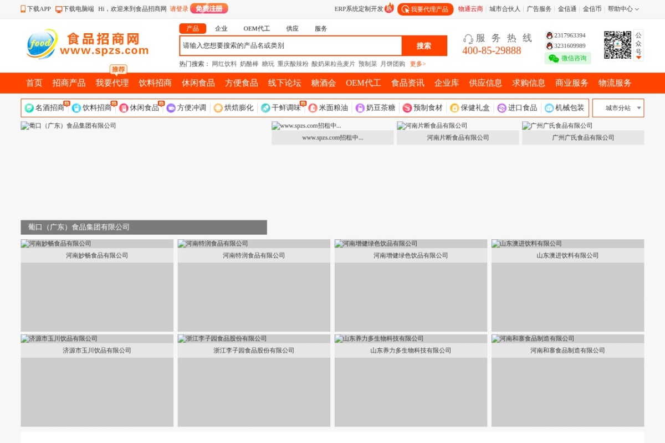Click the 金信通 link
This screenshot has height=443, width=665.
tap(567, 9)
